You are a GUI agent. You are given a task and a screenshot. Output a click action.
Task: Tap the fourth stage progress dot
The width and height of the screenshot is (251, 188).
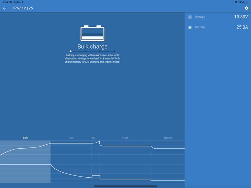(114, 51)
